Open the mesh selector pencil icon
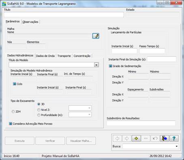The height and width of the screenshot is (160, 184). pos(96,36)
